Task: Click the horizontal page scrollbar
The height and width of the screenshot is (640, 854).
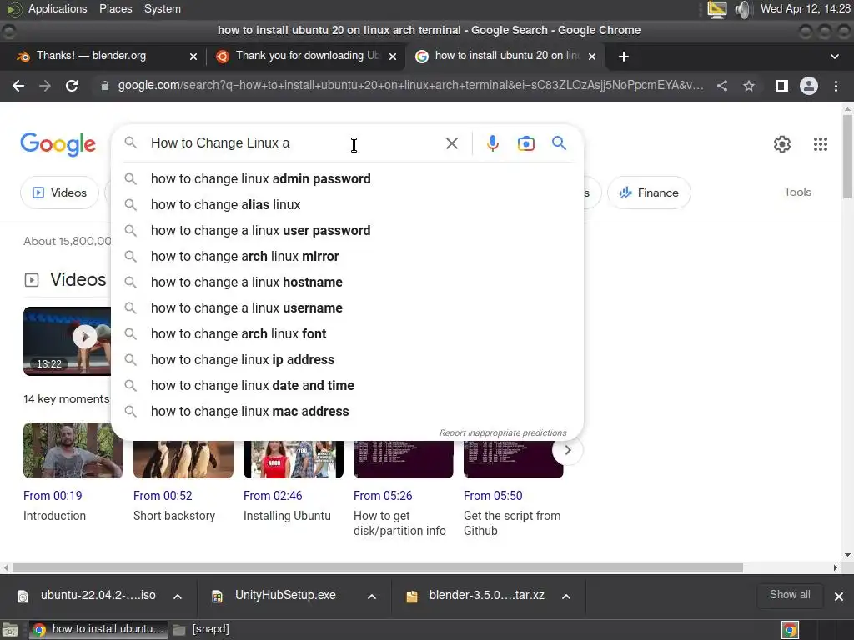Action: 378,567
